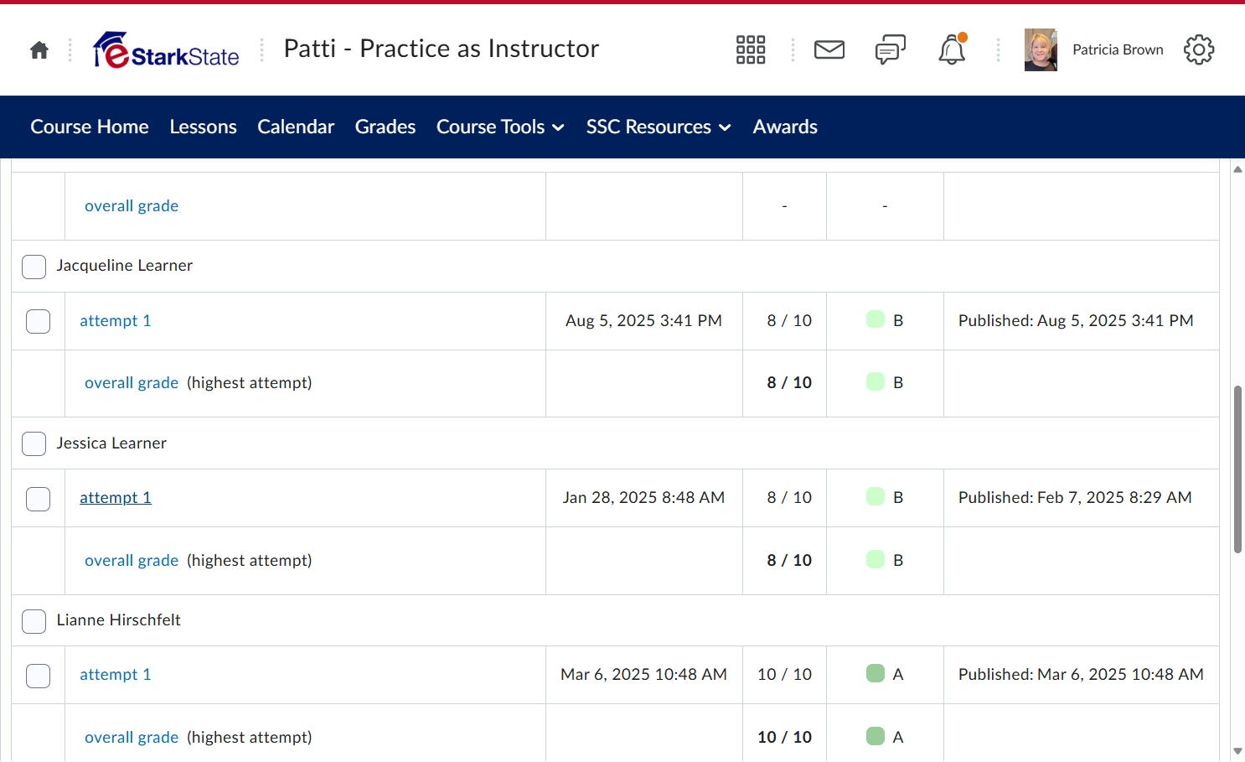Click the vertical scrollbar thumb
The width and height of the screenshot is (1245, 762).
1237,469
